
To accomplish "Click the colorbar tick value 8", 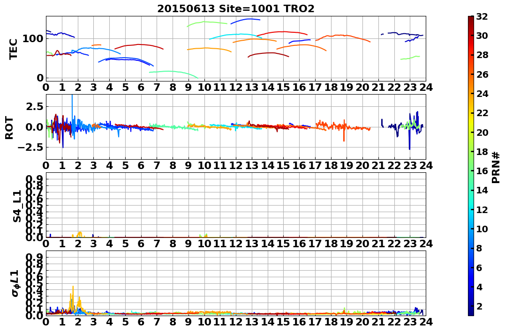I will tap(479, 248).
